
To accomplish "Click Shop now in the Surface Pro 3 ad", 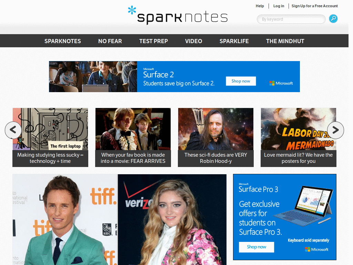I will click(x=256, y=247).
